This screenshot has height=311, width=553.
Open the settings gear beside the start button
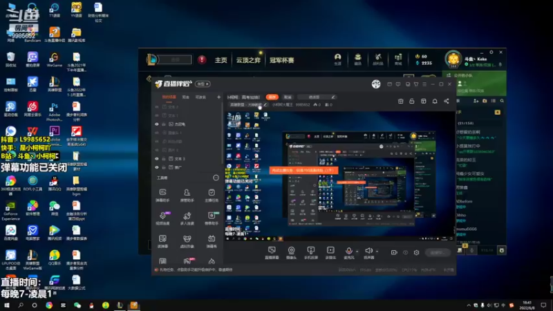[417, 252]
